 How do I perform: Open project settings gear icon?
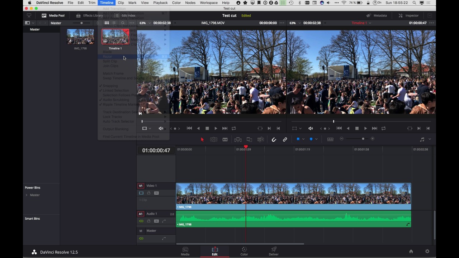427,252
